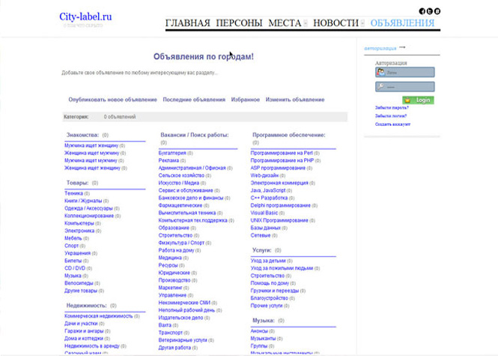Click Опубликовать новое объявление link
The width and height of the screenshot is (498, 356).
113,100
